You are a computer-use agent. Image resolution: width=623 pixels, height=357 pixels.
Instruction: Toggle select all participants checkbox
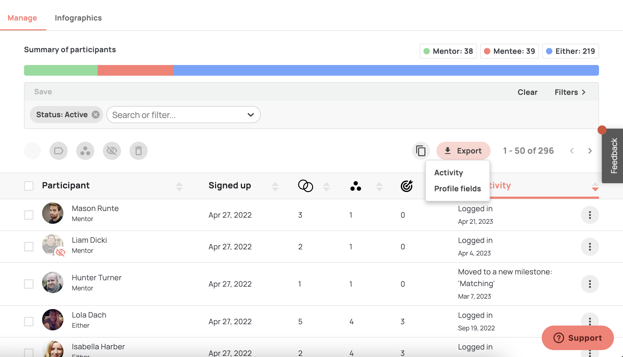pyautogui.click(x=29, y=186)
